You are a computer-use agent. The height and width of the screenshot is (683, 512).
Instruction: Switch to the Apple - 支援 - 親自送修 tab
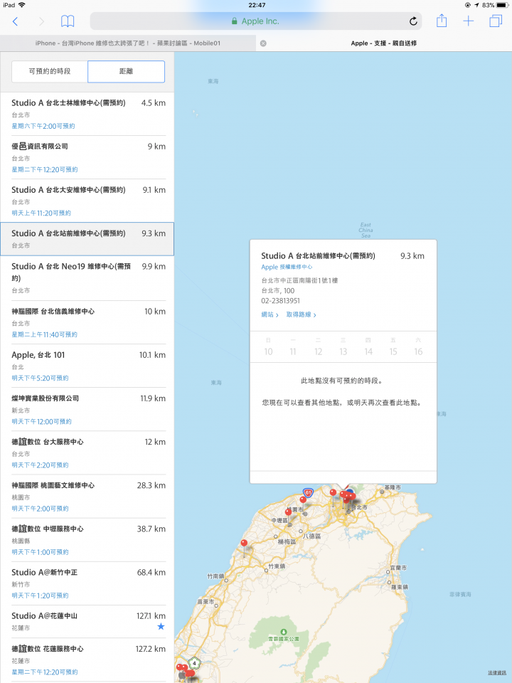tap(383, 43)
